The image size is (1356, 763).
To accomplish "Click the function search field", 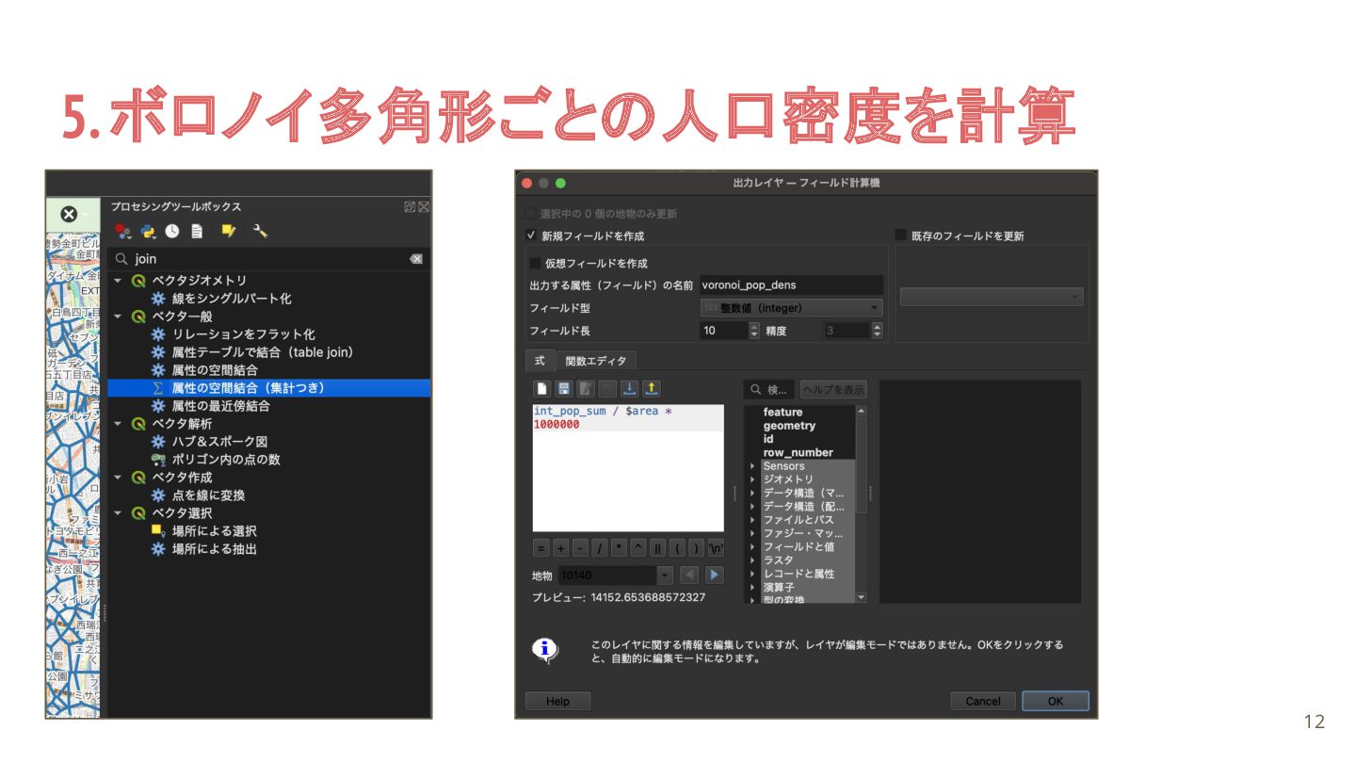I will pyautogui.click(x=768, y=389).
